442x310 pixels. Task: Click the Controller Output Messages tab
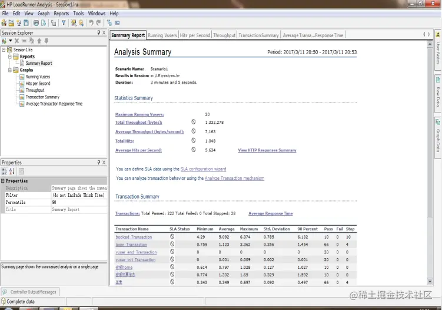point(30,292)
